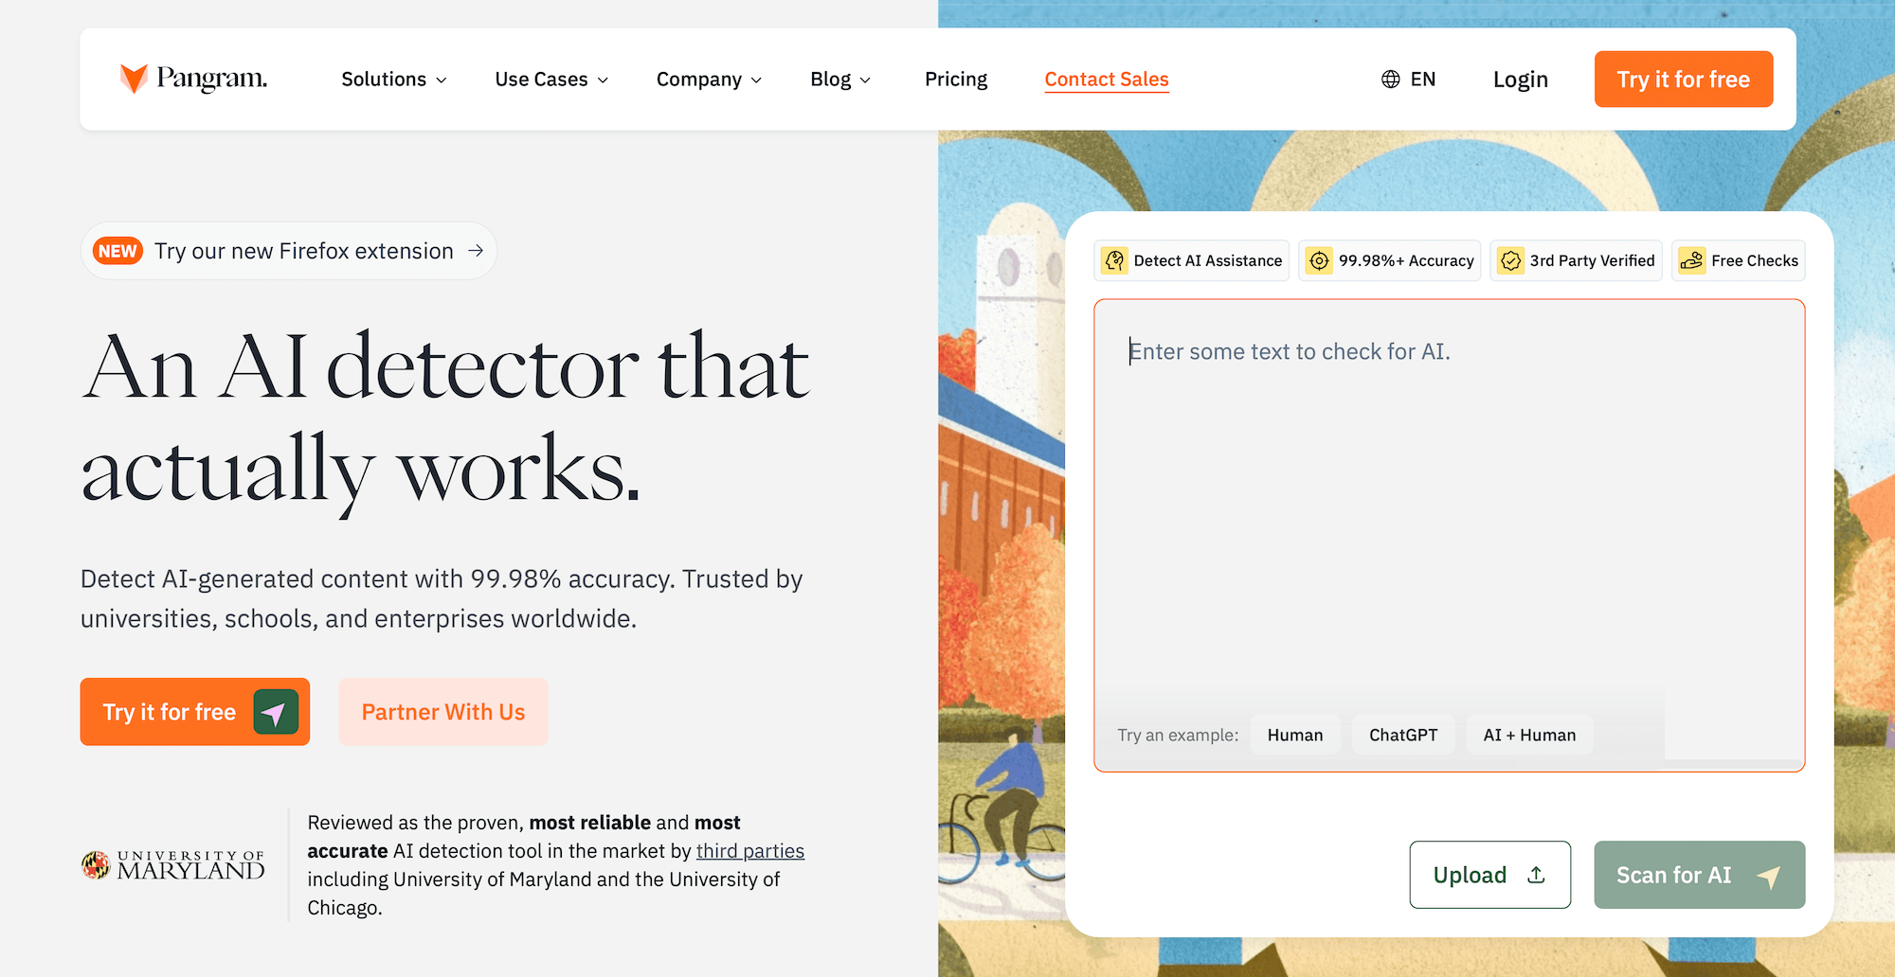Click the Partner With Us button
Viewport: 1895px width, 977px height.
tap(443, 712)
